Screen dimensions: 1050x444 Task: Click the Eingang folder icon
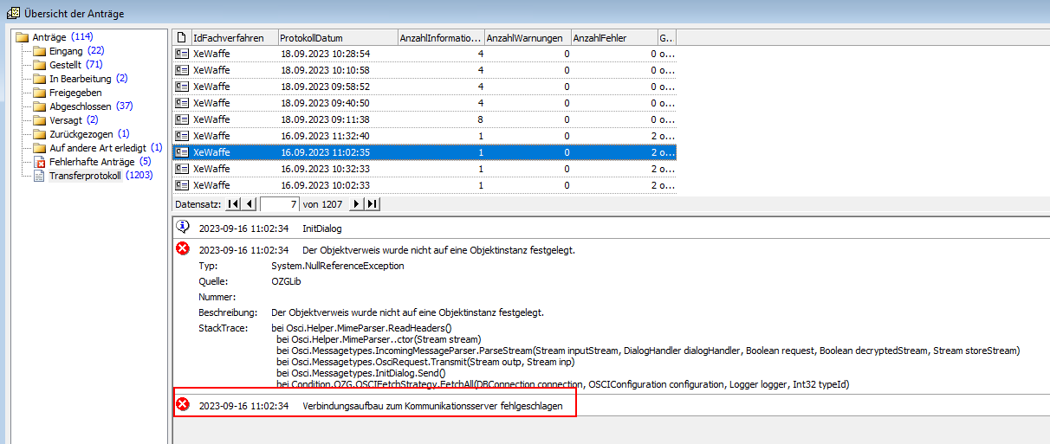coord(39,51)
